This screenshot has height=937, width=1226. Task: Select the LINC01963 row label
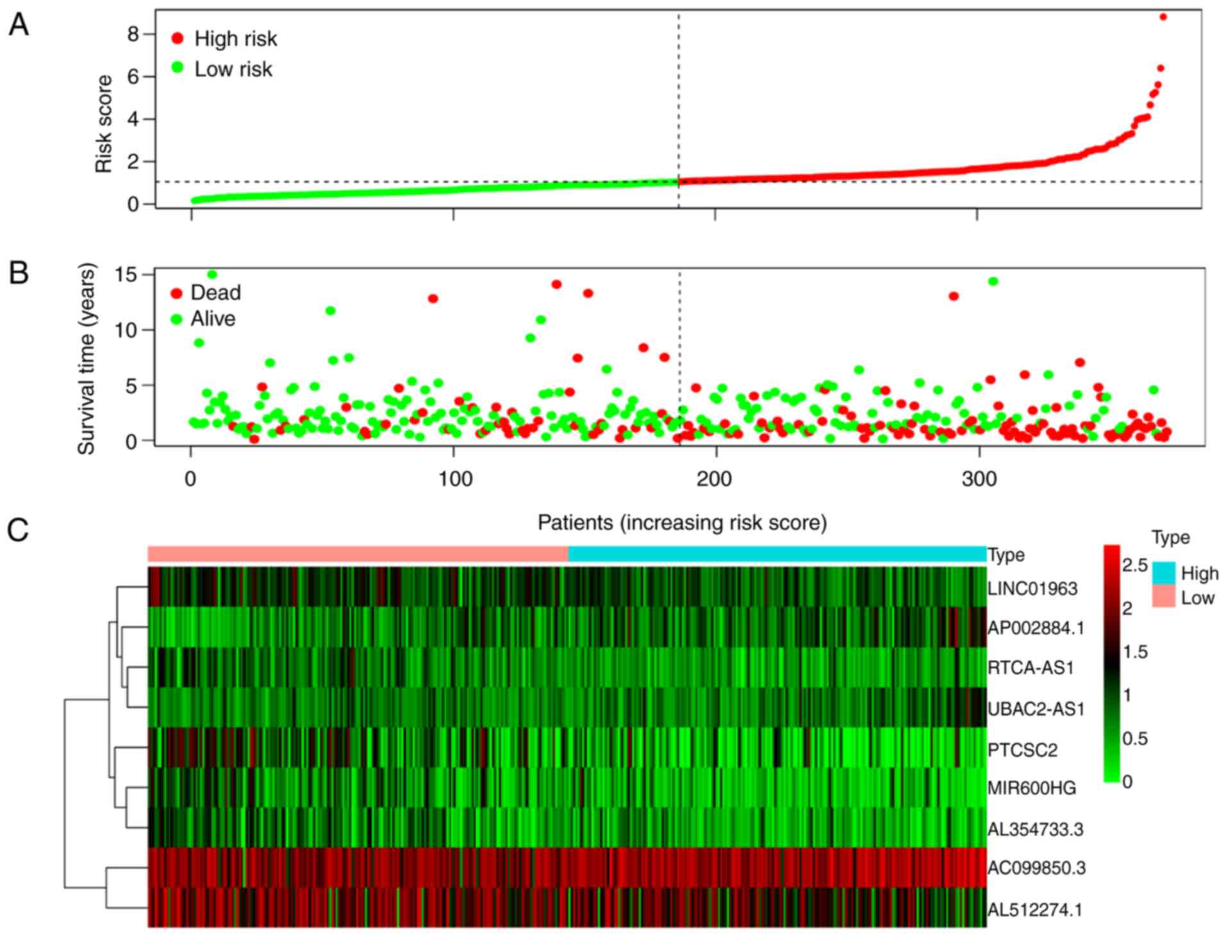(1032, 588)
